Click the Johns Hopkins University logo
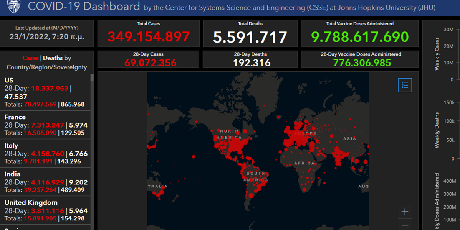This screenshot has width=460, height=230. (x=14, y=6)
